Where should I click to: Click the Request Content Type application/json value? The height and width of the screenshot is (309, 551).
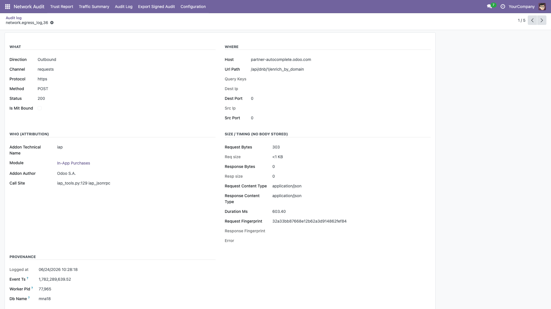point(287,186)
